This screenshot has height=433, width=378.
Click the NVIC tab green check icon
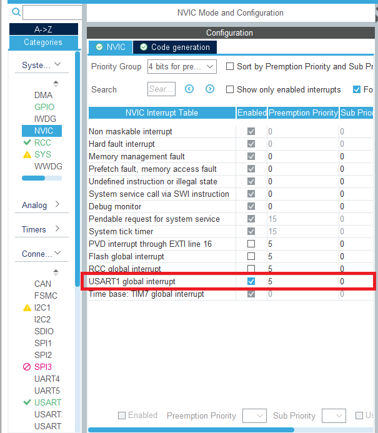click(x=99, y=47)
